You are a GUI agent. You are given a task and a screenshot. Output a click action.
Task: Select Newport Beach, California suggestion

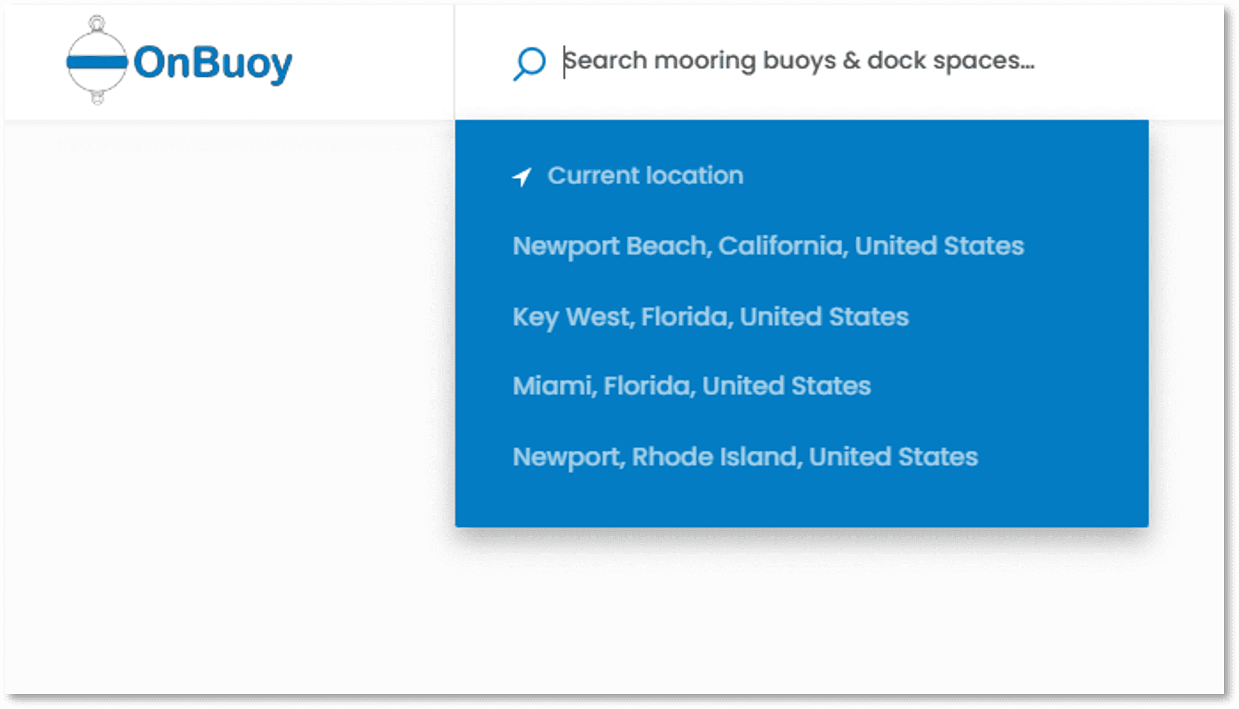(x=768, y=246)
